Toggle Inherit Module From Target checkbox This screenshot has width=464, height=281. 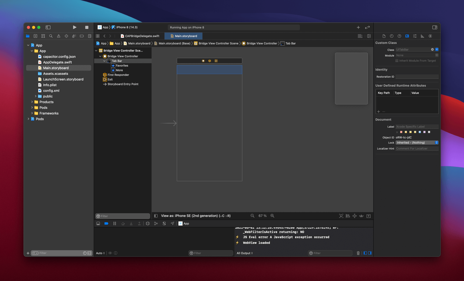(x=397, y=61)
